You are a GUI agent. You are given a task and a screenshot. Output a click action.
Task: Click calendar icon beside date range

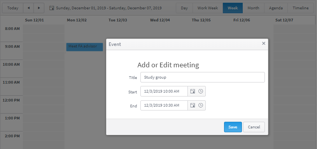tap(52, 8)
